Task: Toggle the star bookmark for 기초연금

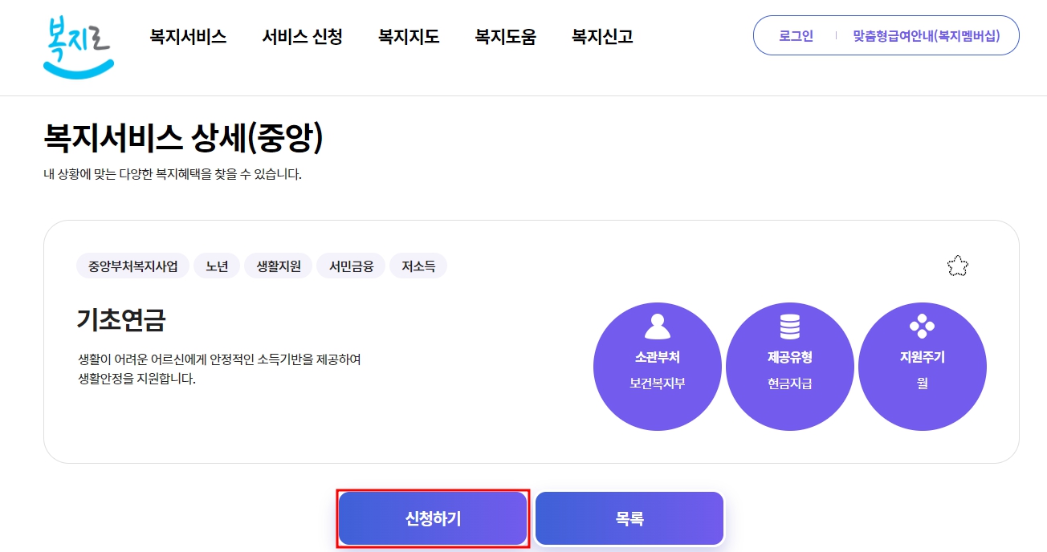Action: pyautogui.click(x=958, y=266)
